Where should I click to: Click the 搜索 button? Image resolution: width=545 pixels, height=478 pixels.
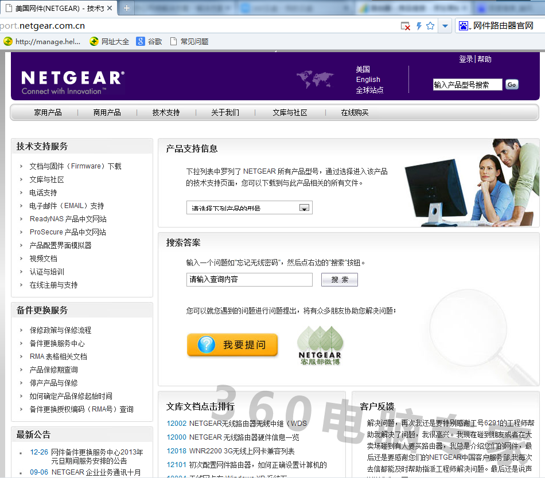click(x=340, y=280)
